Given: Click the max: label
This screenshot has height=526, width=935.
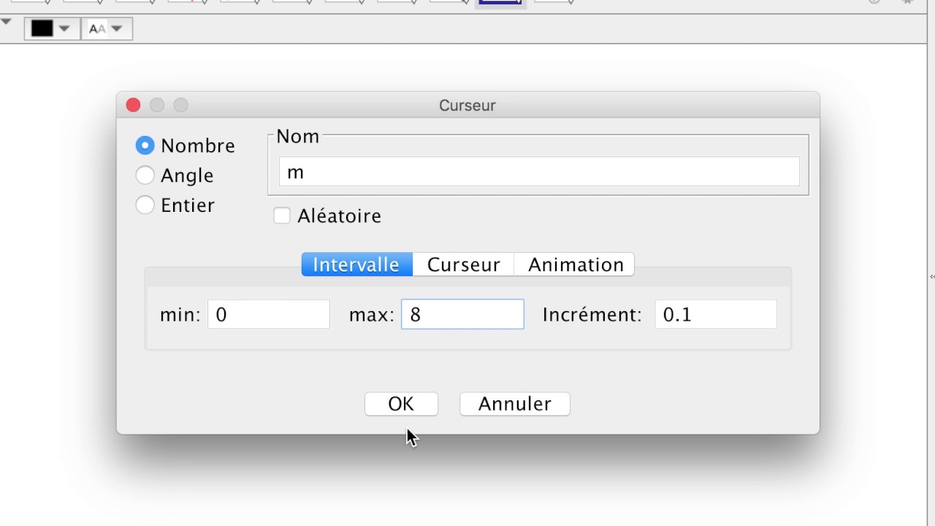Looking at the screenshot, I should (372, 315).
